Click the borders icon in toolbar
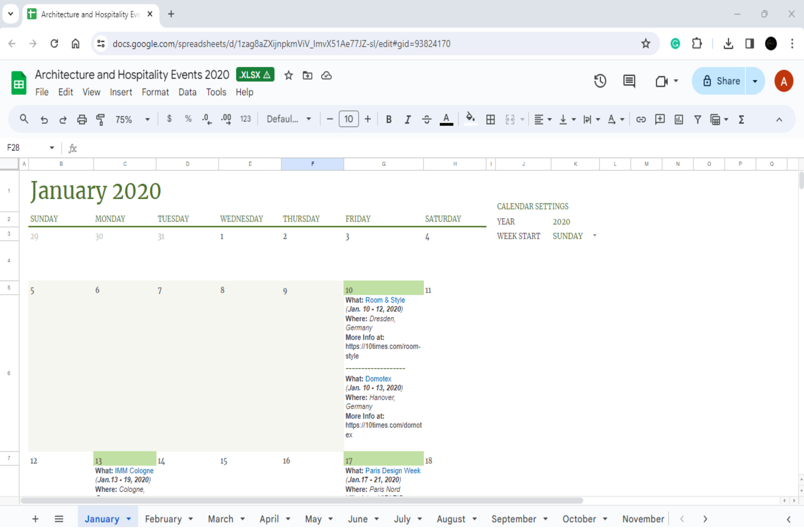Image resolution: width=804 pixels, height=528 pixels. [x=491, y=119]
